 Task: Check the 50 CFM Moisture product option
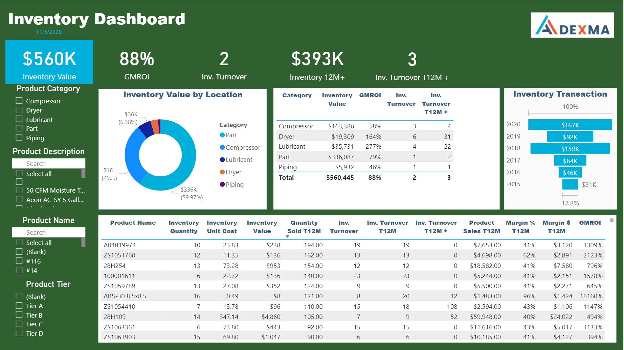(x=19, y=190)
